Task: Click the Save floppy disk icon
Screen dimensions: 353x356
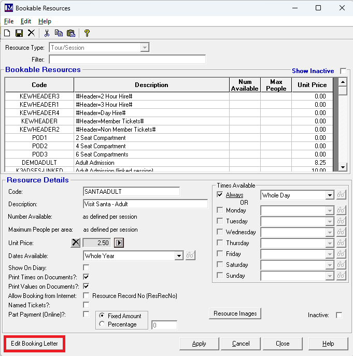Action: click(x=19, y=33)
